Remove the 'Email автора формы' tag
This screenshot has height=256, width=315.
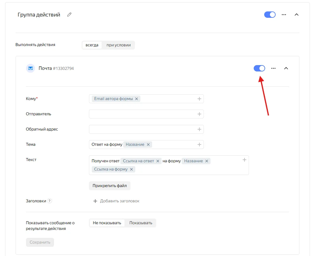coord(137,99)
